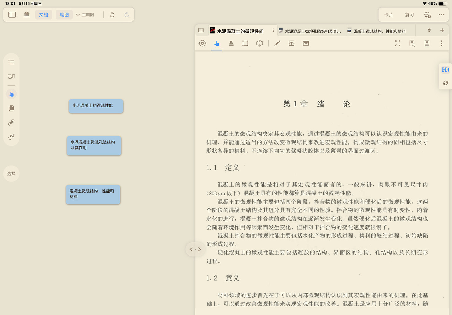The width and height of the screenshot is (452, 315).
Task: Open the 复习 review mode
Action: pos(409,15)
